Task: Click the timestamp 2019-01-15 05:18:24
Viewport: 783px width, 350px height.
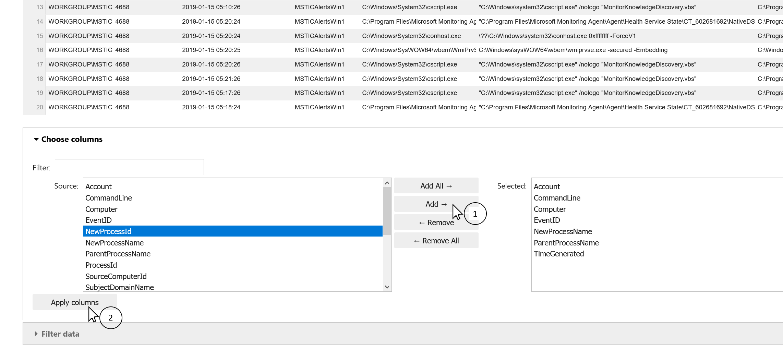Action: pyautogui.click(x=211, y=107)
